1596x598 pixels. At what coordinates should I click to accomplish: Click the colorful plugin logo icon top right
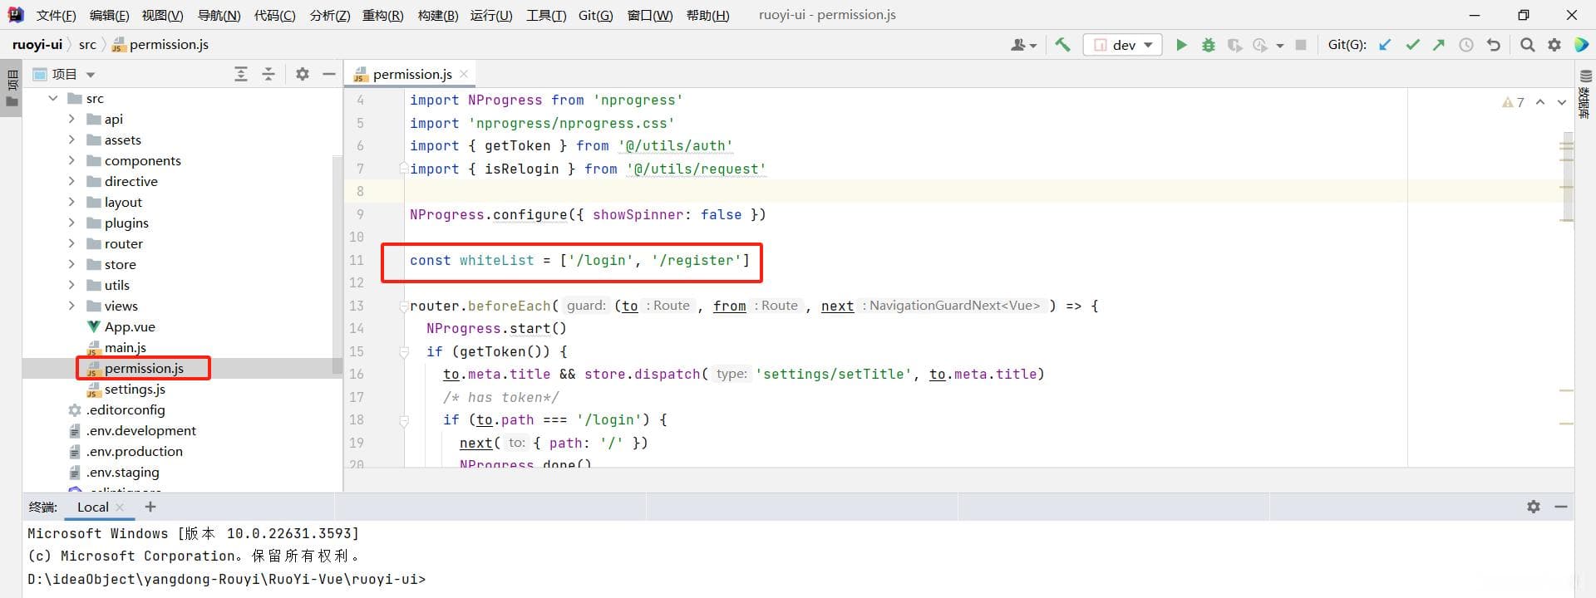(x=1581, y=45)
